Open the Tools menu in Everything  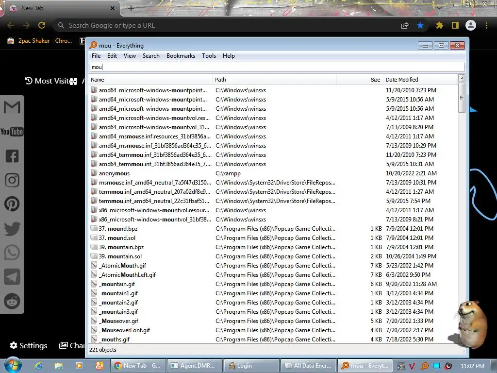(x=209, y=56)
